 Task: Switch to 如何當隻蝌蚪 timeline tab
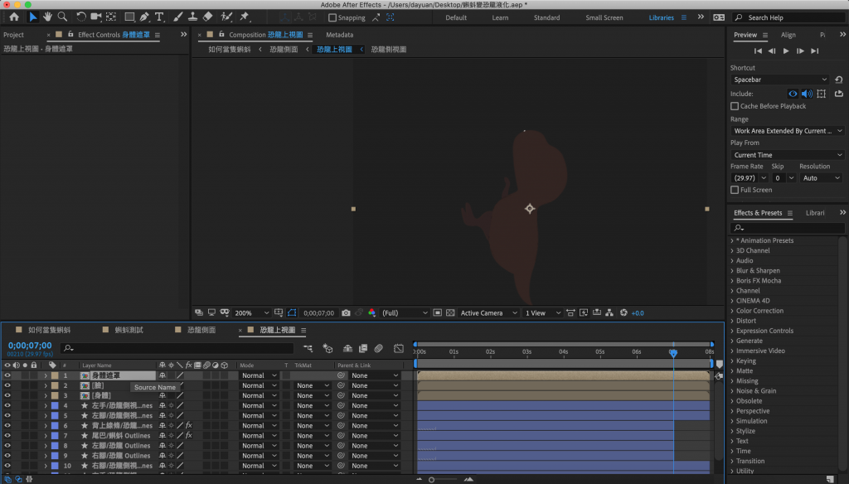pos(49,330)
